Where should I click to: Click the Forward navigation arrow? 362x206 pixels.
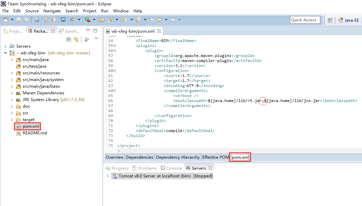tap(173, 20)
